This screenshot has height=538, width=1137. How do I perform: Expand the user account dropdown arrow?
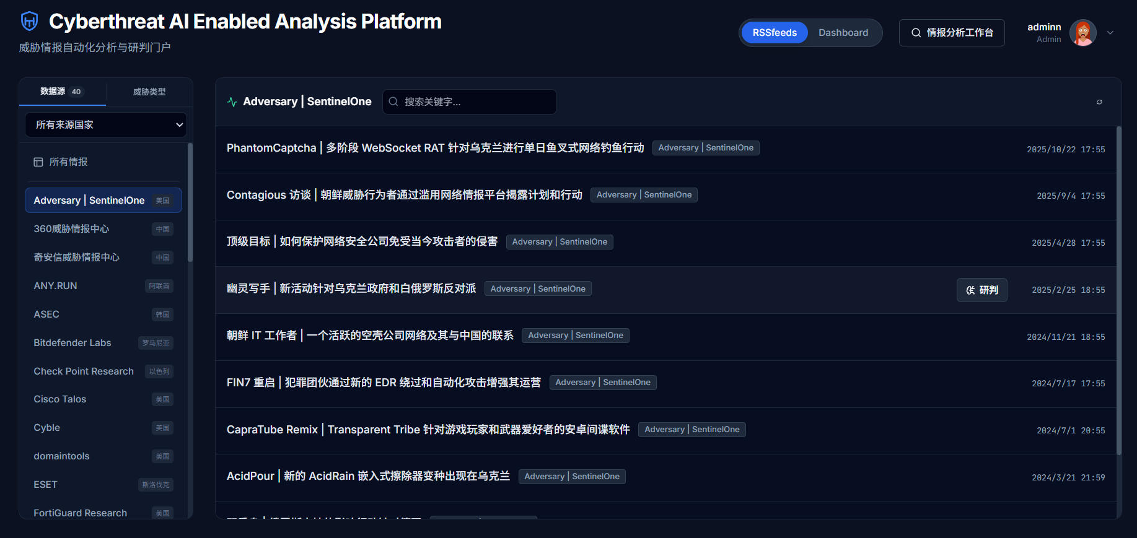click(x=1110, y=33)
